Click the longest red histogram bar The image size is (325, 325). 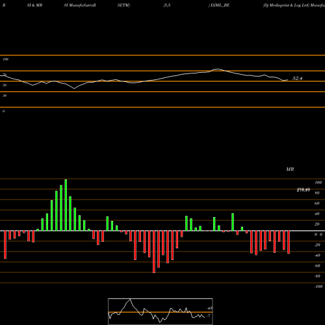click(154, 252)
